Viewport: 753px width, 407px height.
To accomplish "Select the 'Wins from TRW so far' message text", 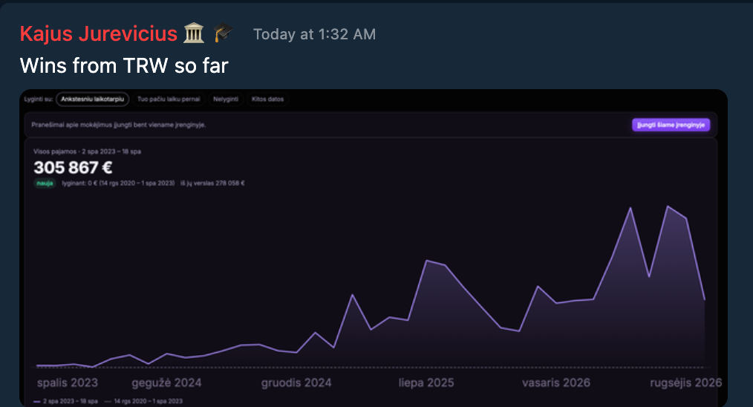I will pyautogui.click(x=124, y=65).
